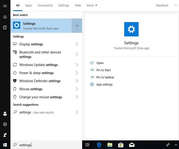Expand Display settings chevron

point(77,44)
